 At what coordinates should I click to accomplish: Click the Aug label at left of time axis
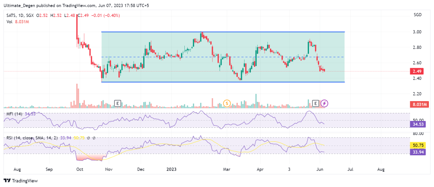pyautogui.click(x=17, y=168)
